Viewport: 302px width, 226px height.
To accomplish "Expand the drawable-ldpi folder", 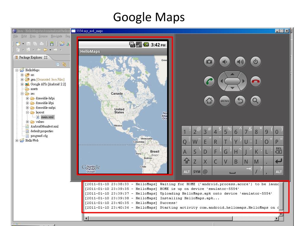I will click(x=27, y=103).
